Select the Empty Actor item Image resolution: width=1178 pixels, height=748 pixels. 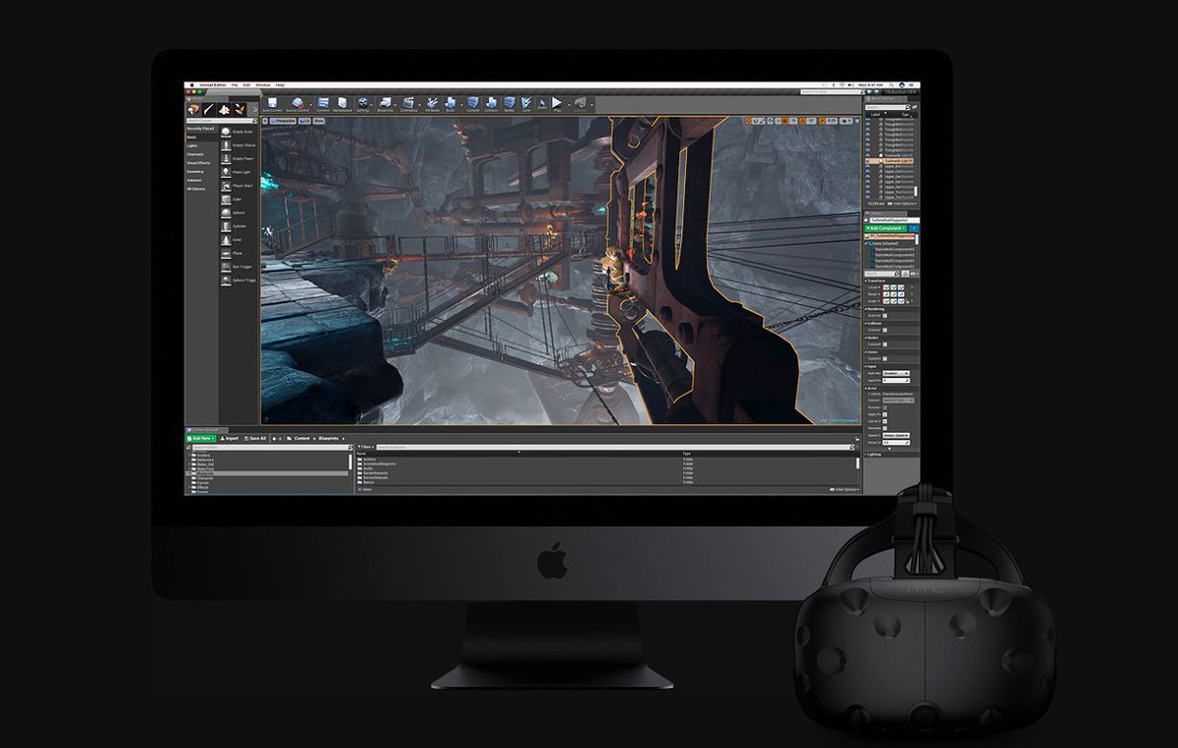point(237,132)
